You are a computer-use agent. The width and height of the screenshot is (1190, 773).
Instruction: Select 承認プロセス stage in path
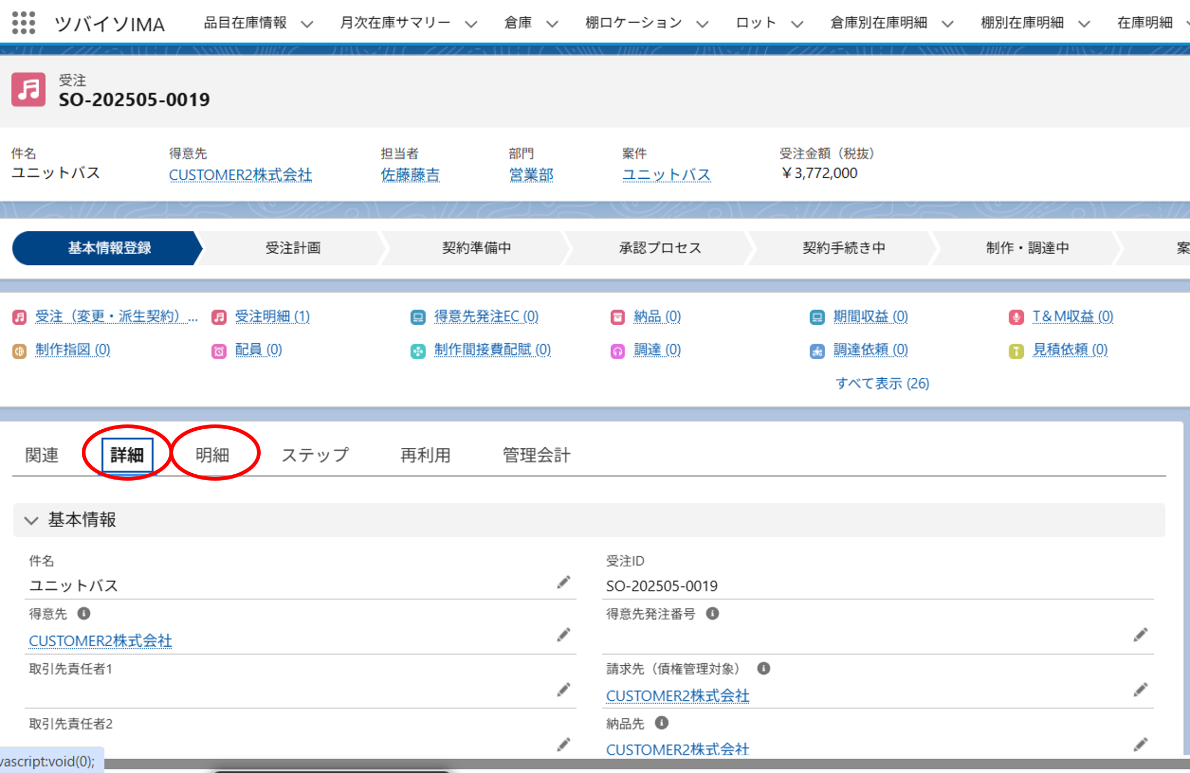(x=660, y=248)
